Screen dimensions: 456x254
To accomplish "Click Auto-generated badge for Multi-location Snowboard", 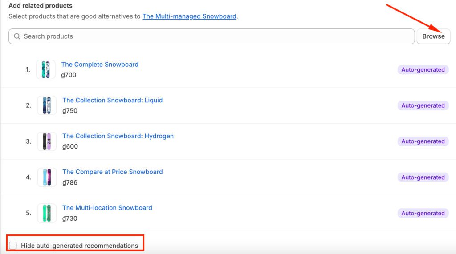I will click(x=423, y=213).
